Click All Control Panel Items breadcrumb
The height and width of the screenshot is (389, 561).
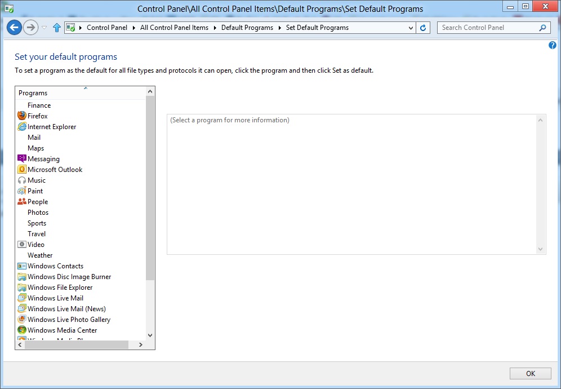tap(174, 28)
